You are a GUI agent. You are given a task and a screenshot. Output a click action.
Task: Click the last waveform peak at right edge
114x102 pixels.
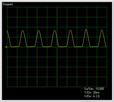point(102,30)
